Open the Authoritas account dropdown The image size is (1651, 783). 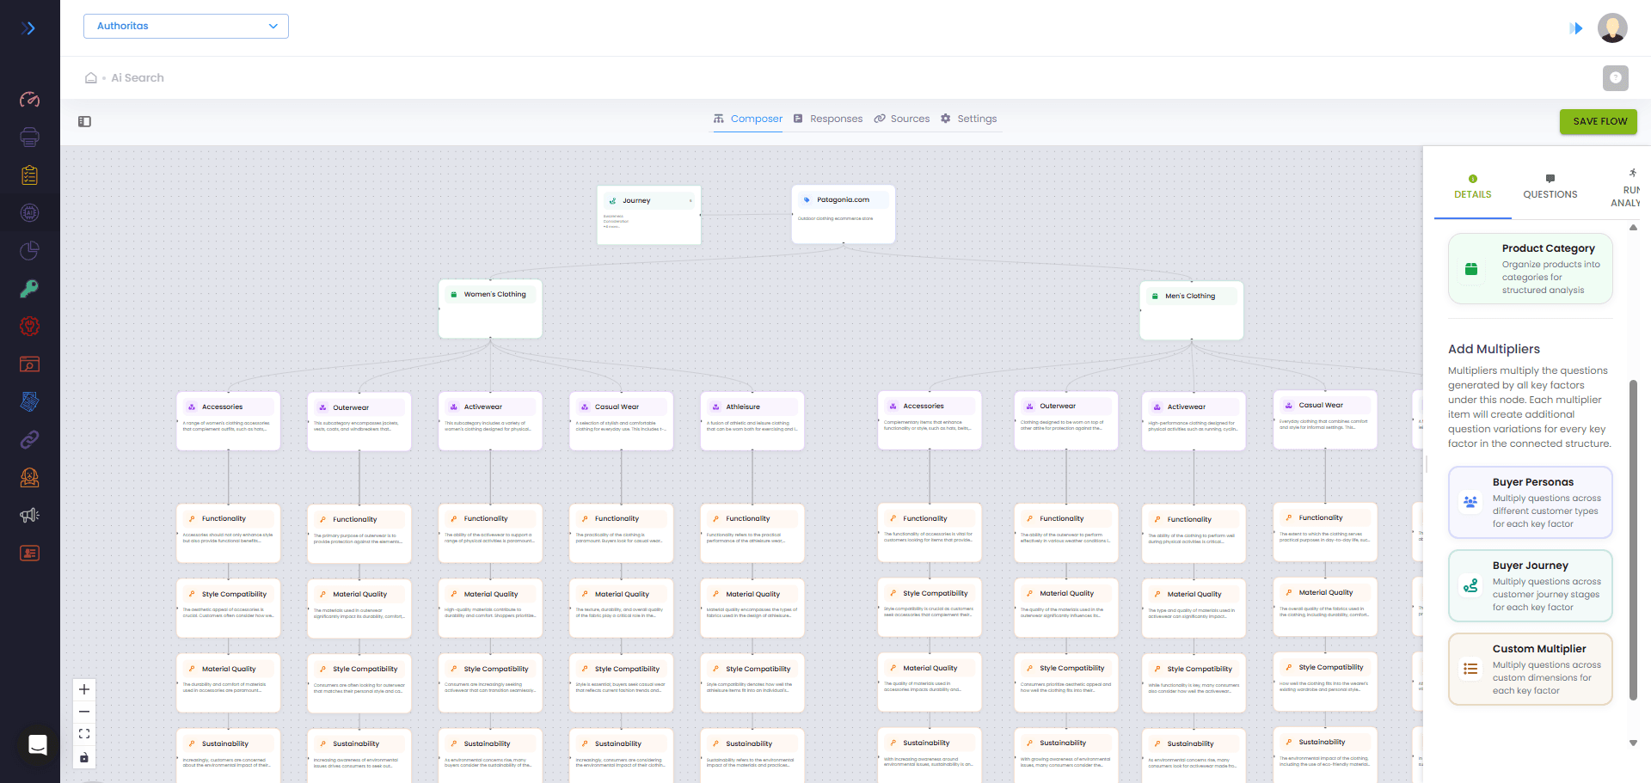186,27
